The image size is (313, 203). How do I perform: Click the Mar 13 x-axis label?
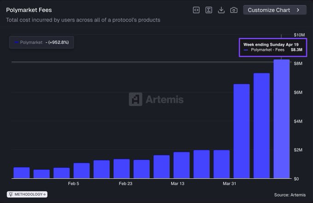178,184
